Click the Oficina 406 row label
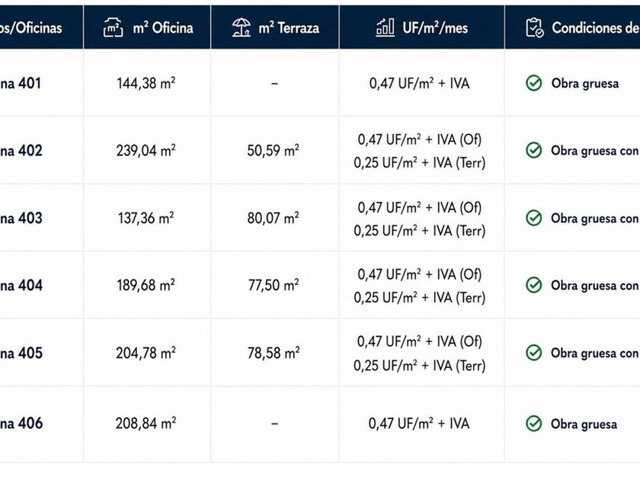Image resolution: width=640 pixels, height=480 pixels. click(x=21, y=424)
